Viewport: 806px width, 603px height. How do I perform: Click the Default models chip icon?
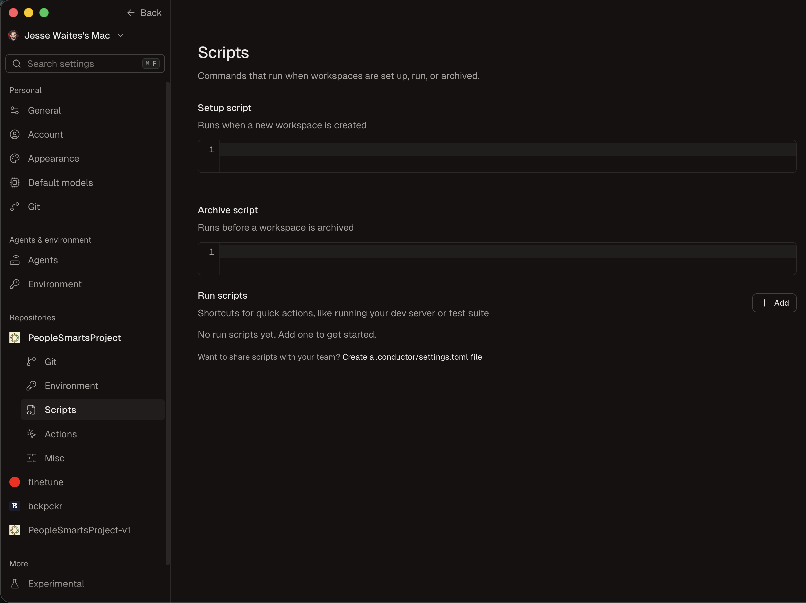coord(15,183)
